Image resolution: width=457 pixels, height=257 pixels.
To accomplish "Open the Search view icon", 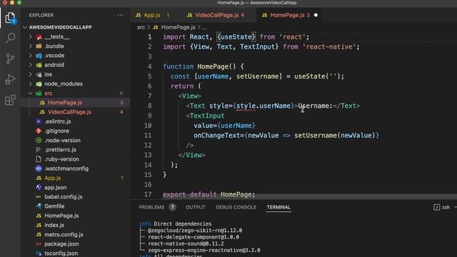I will 10,38.
